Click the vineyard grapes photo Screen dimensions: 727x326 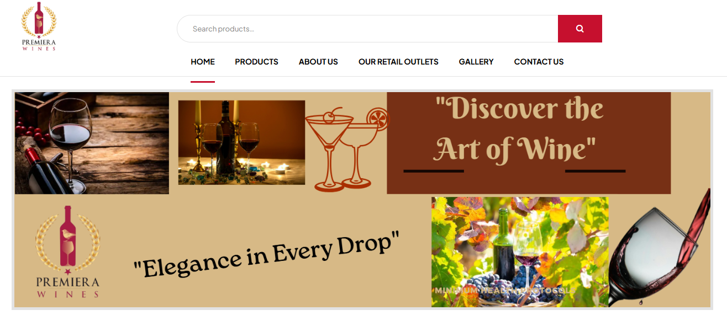pyautogui.click(x=520, y=252)
